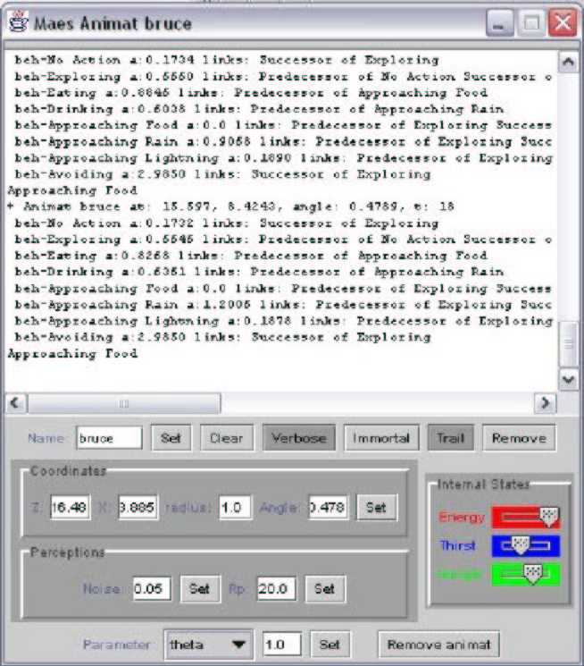Minimize the Maes Animat bruce window
Screen dimensions: 584x666
point(499,23)
